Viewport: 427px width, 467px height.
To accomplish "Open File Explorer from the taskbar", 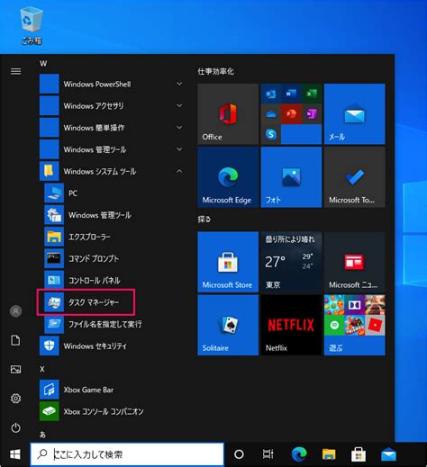I will click(329, 454).
